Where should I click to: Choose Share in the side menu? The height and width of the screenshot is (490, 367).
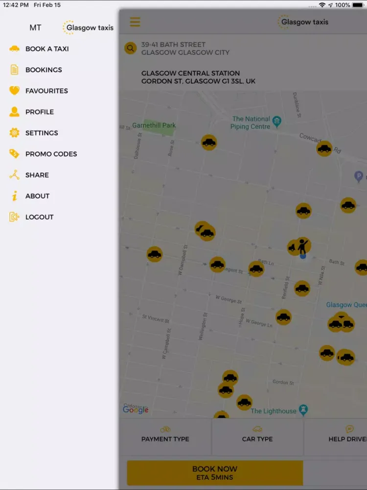pyautogui.click(x=37, y=175)
